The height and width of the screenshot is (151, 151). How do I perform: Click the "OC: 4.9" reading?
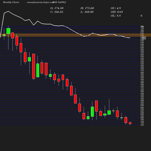[x=116, y=8]
